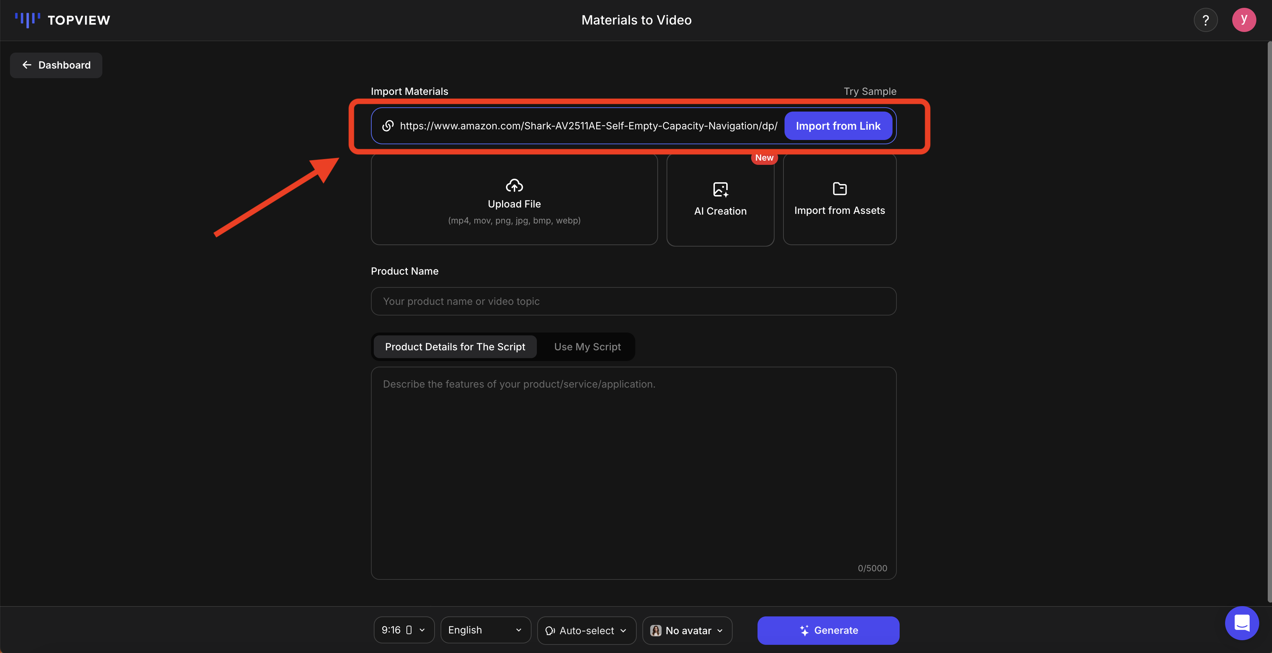This screenshot has width=1272, height=653.
Task: Go back to Dashboard
Action: click(x=56, y=65)
